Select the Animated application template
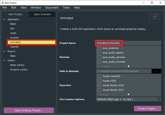This screenshot has width=165, height=115. pos(31,42)
